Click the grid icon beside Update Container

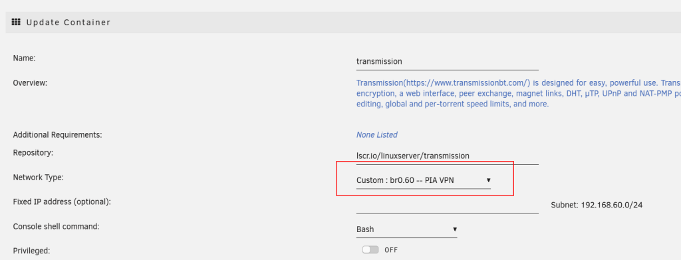click(16, 22)
